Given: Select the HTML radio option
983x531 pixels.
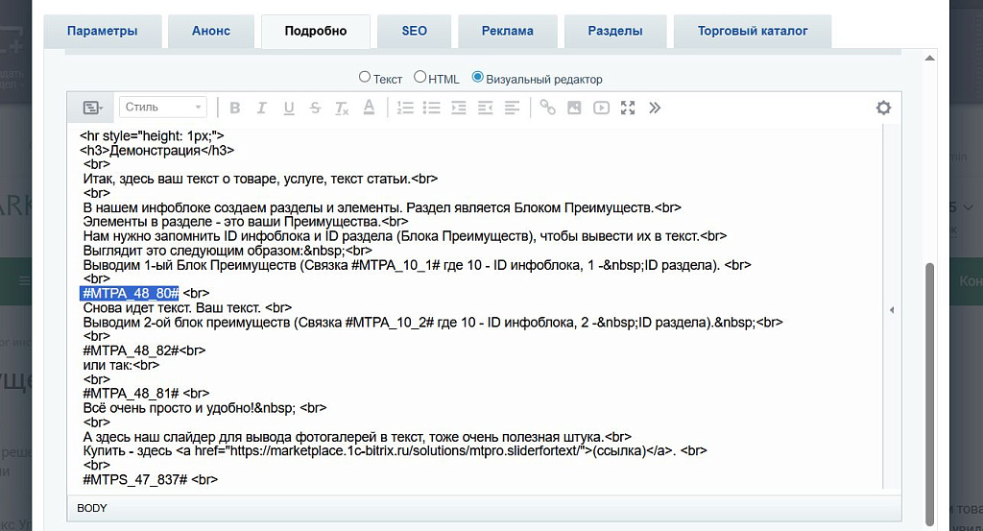Looking at the screenshot, I should (x=420, y=78).
